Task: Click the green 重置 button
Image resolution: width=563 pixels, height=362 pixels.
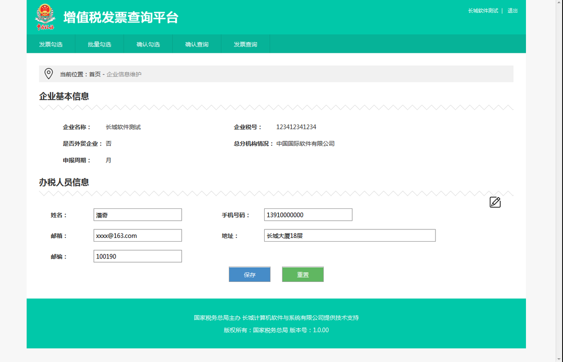Action: tap(303, 274)
